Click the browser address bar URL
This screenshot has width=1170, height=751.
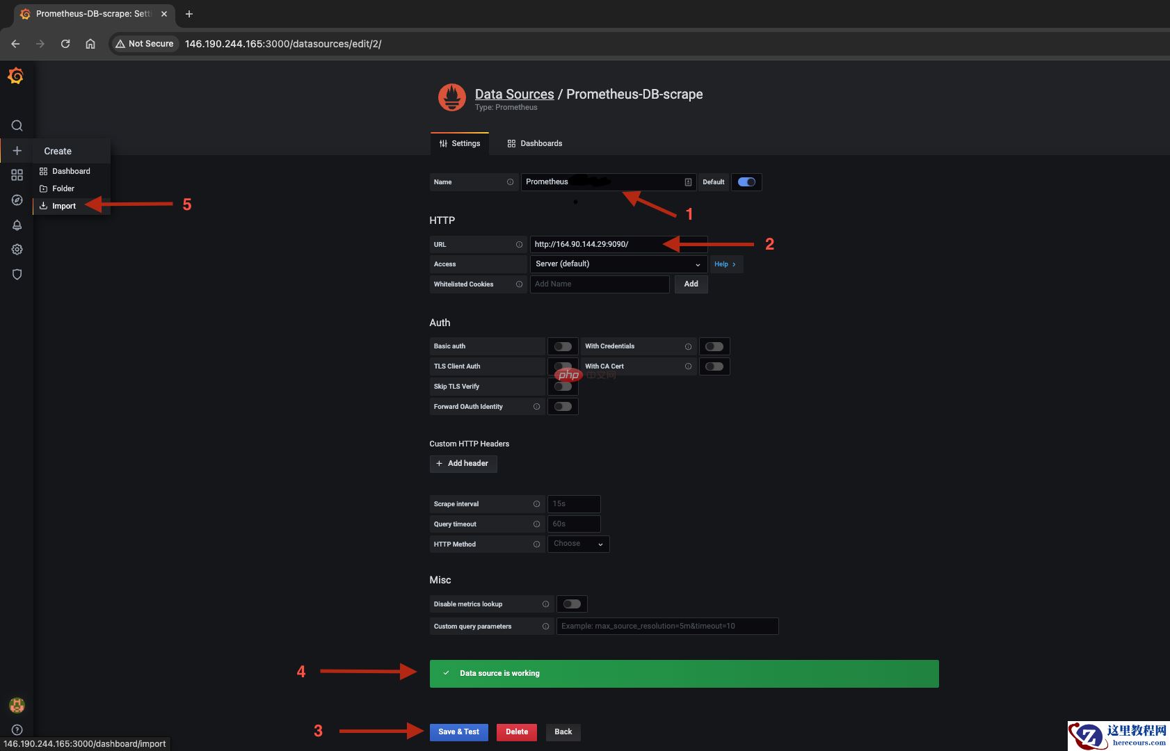pyautogui.click(x=283, y=44)
